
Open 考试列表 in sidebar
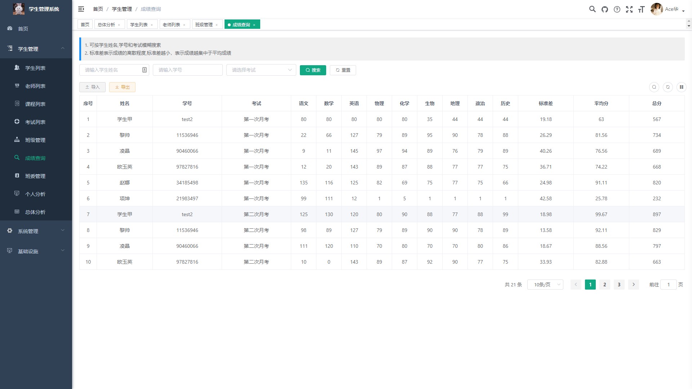click(x=36, y=122)
